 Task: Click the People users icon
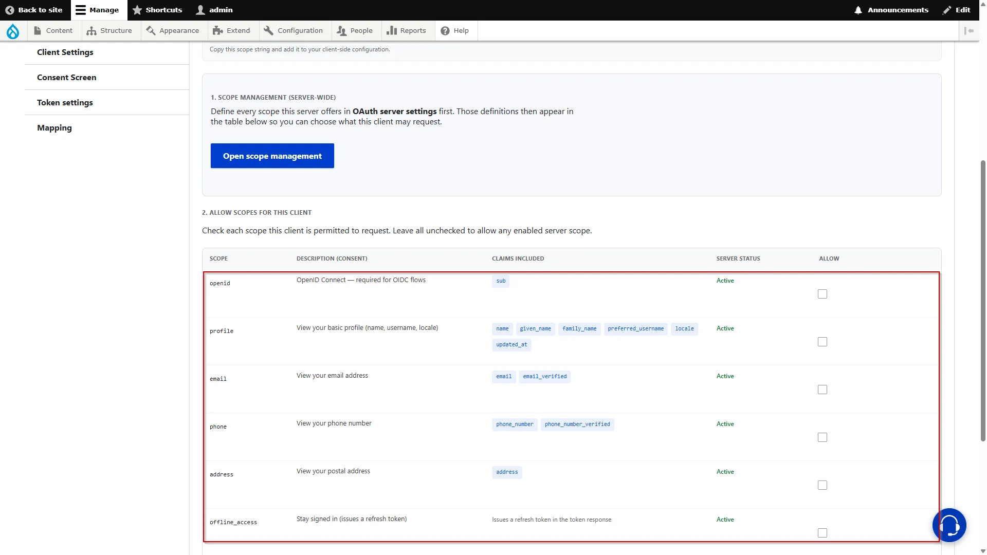pyautogui.click(x=341, y=31)
